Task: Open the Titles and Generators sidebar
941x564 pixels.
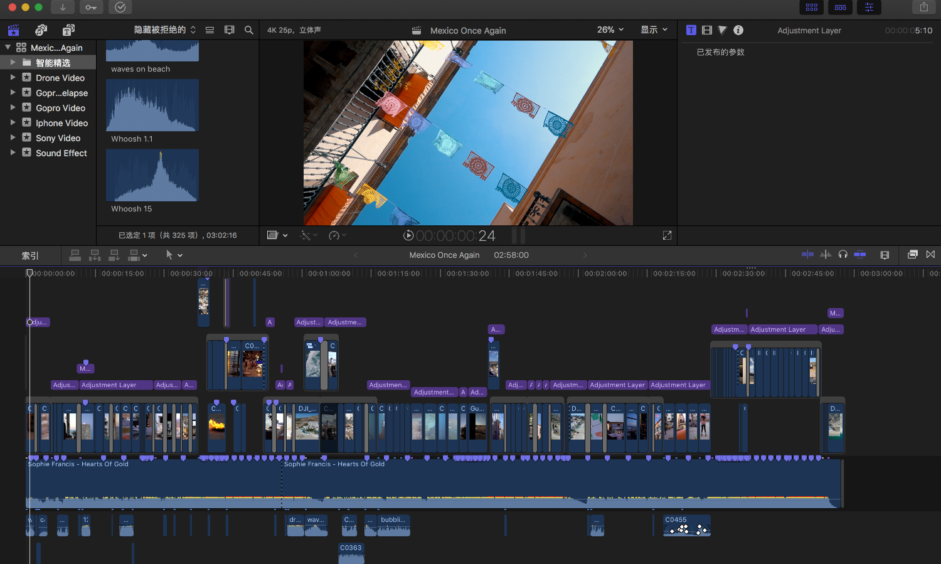Action: coord(68,30)
